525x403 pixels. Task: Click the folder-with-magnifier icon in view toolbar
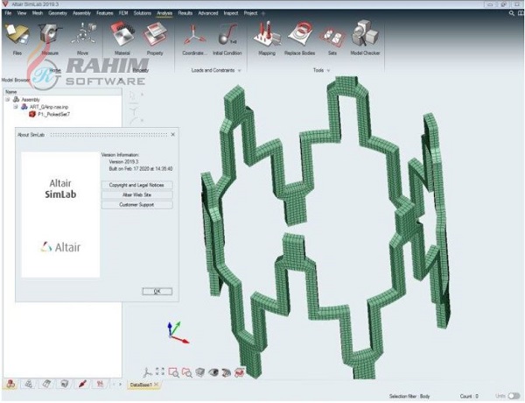point(187,372)
